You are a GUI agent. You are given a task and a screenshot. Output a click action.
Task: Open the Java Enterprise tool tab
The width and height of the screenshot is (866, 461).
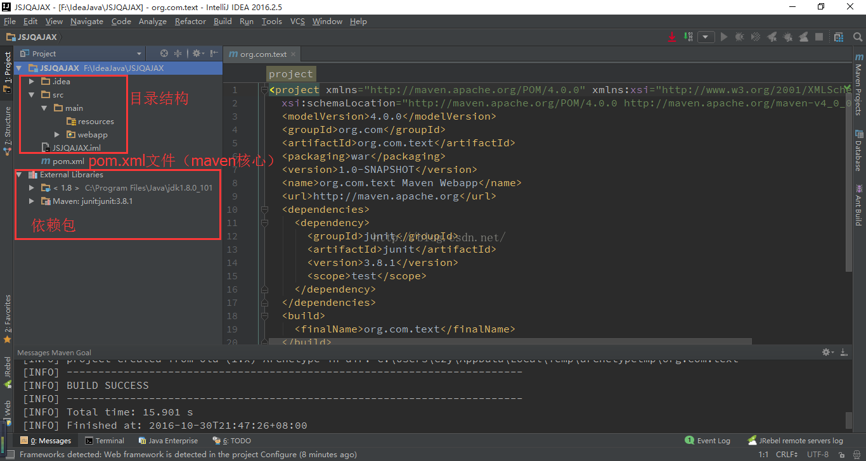coord(167,441)
